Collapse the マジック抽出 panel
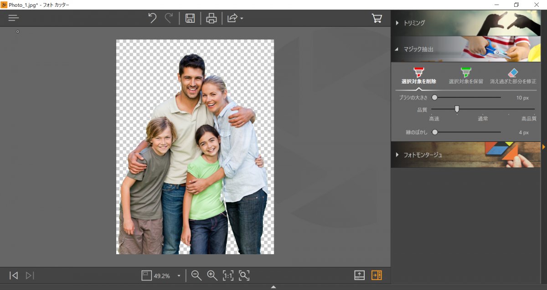547x290 pixels. click(418, 49)
